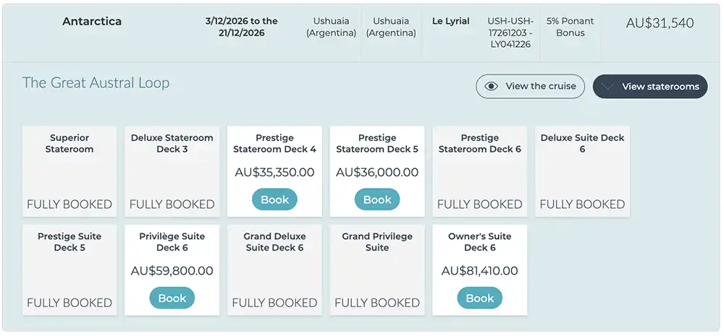The image size is (724, 336).
Task: Click the Antarctica destination heading
Action: coord(92,22)
